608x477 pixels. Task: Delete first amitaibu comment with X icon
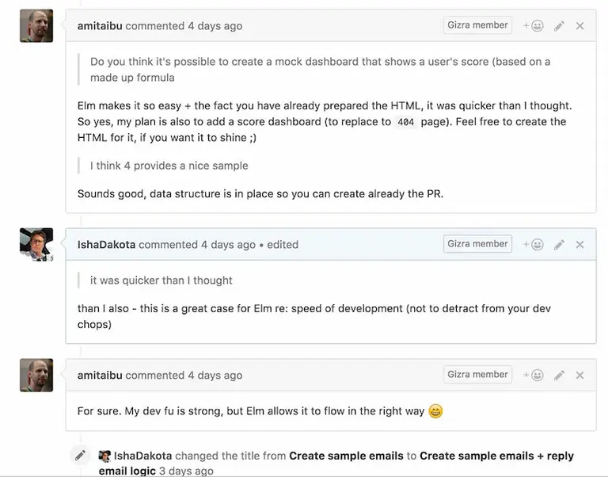(x=579, y=26)
